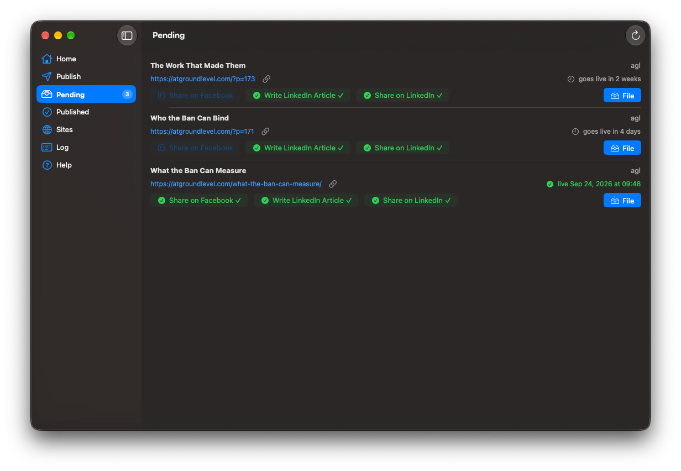Show the Log section
Screen dimensions: 681x471
click(86, 147)
